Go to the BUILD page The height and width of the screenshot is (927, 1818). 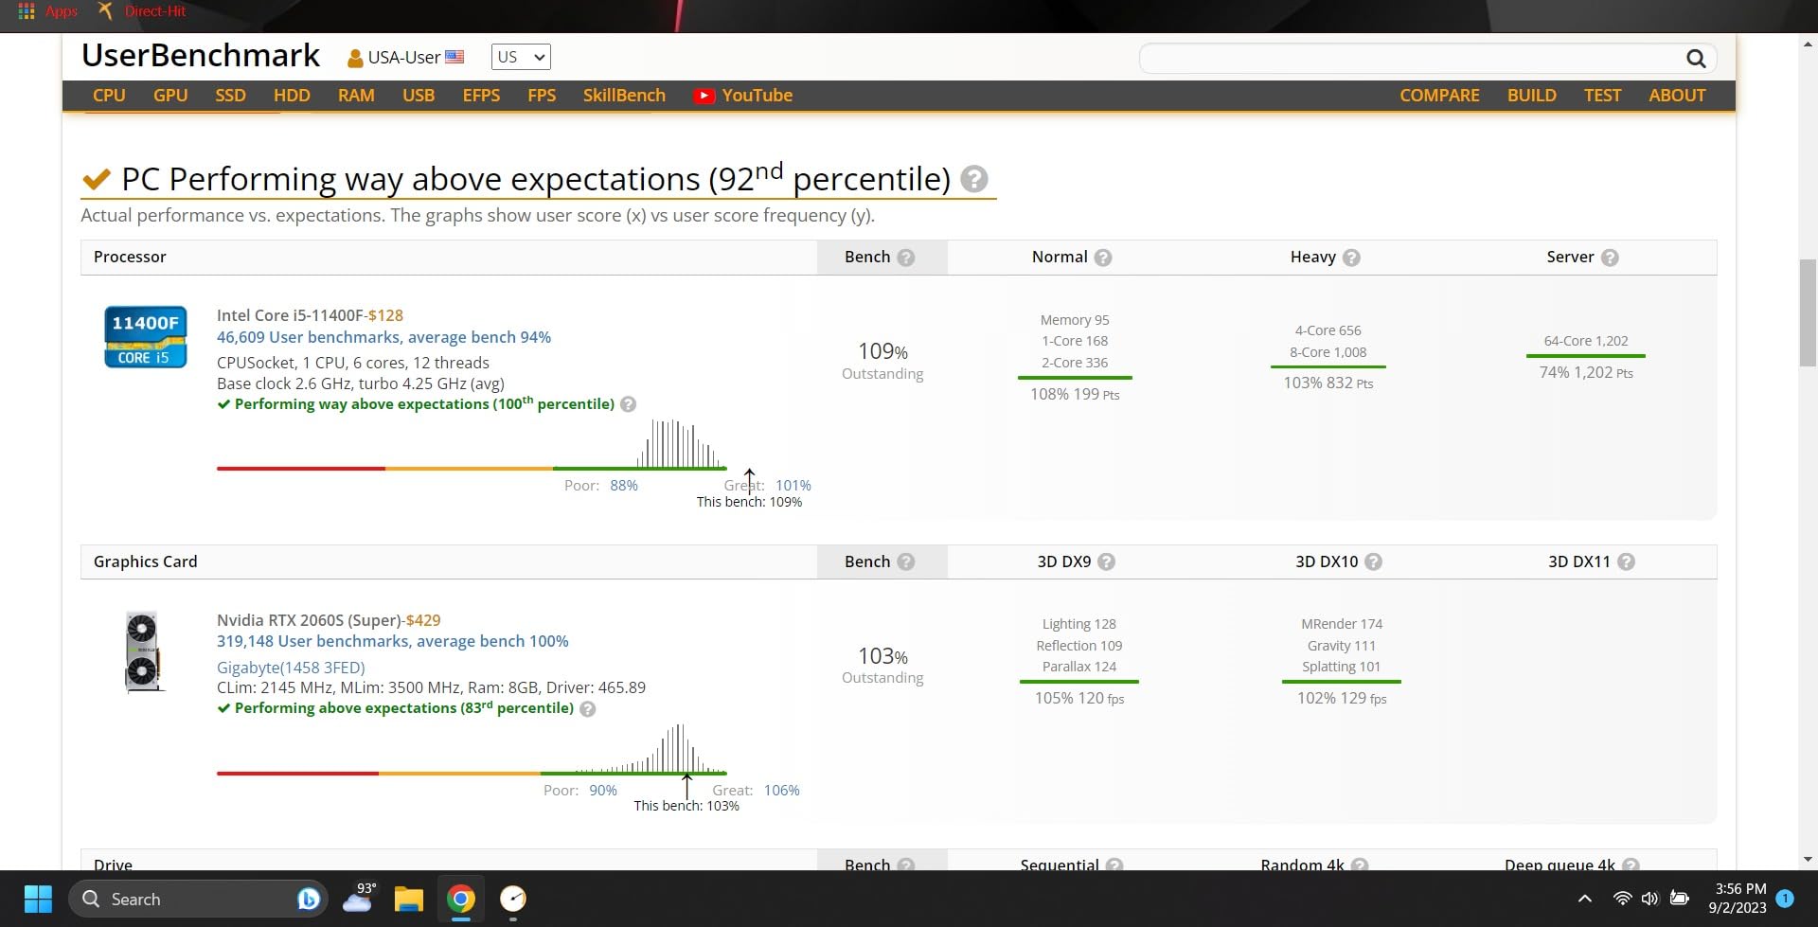(1532, 96)
